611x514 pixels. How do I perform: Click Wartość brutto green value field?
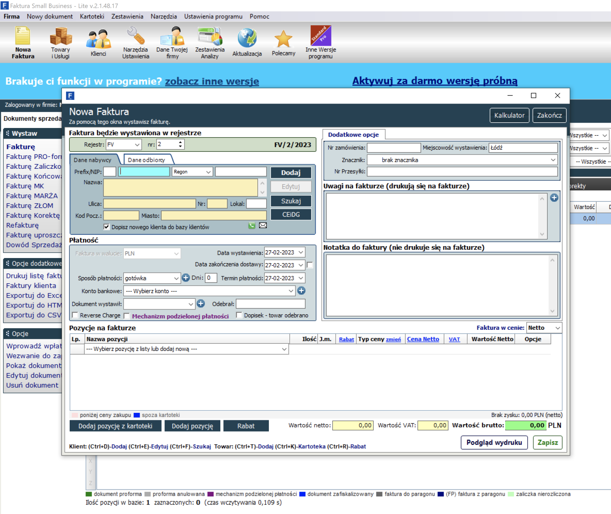[525, 425]
